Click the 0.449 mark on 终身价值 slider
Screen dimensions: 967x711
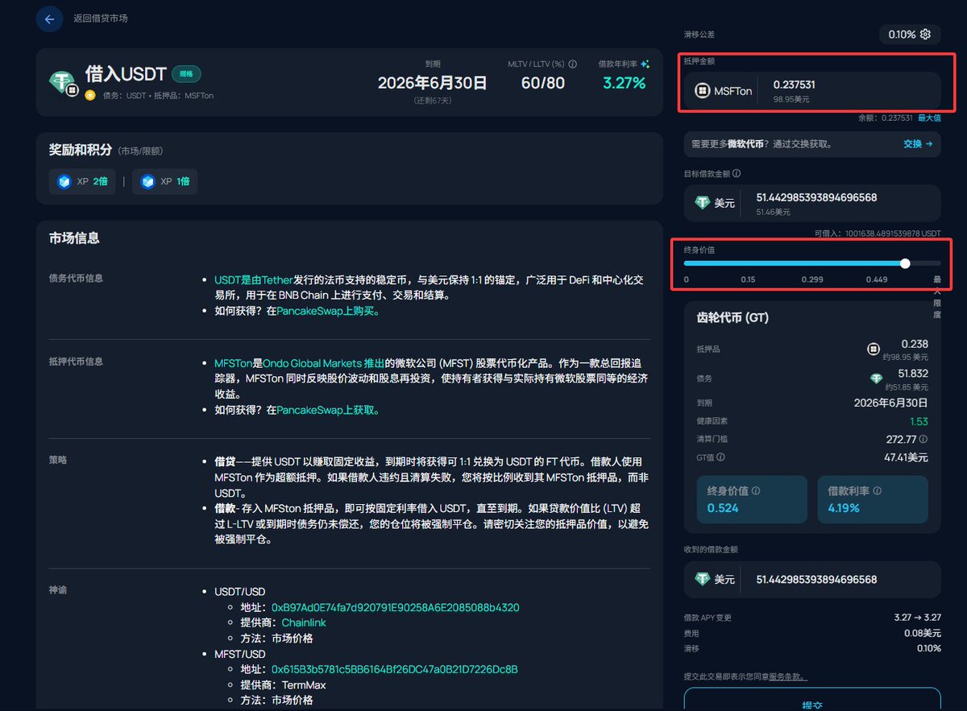(877, 279)
